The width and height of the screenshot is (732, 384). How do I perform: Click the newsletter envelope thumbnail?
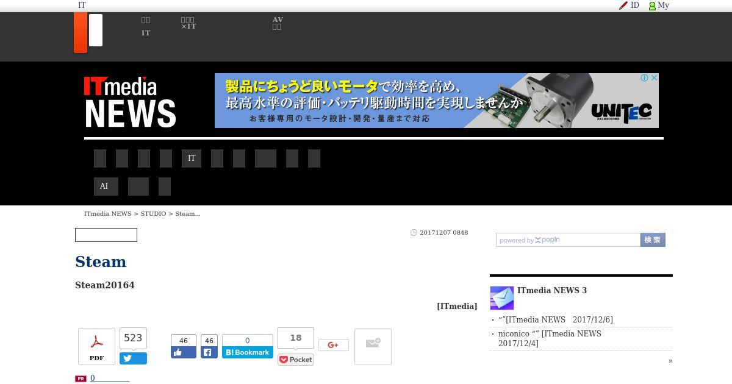[x=502, y=298]
